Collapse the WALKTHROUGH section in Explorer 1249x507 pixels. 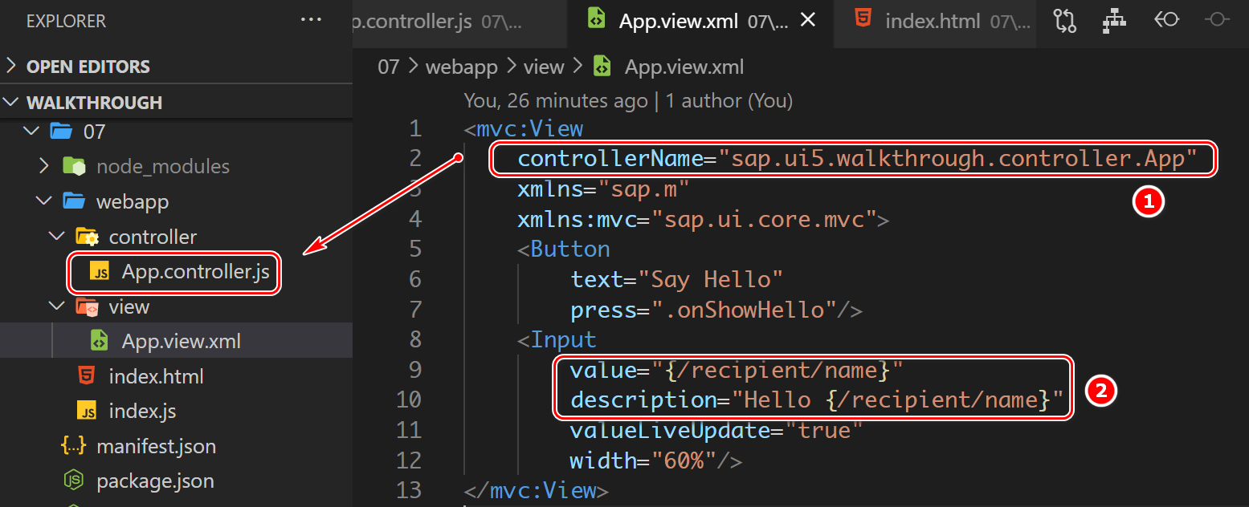(x=11, y=102)
